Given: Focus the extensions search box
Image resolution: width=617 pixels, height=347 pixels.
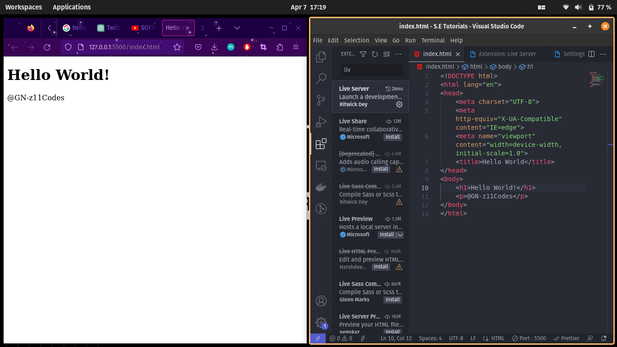Looking at the screenshot, I should (x=372, y=70).
